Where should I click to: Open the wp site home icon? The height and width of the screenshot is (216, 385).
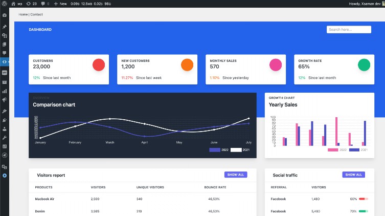tap(15, 4)
